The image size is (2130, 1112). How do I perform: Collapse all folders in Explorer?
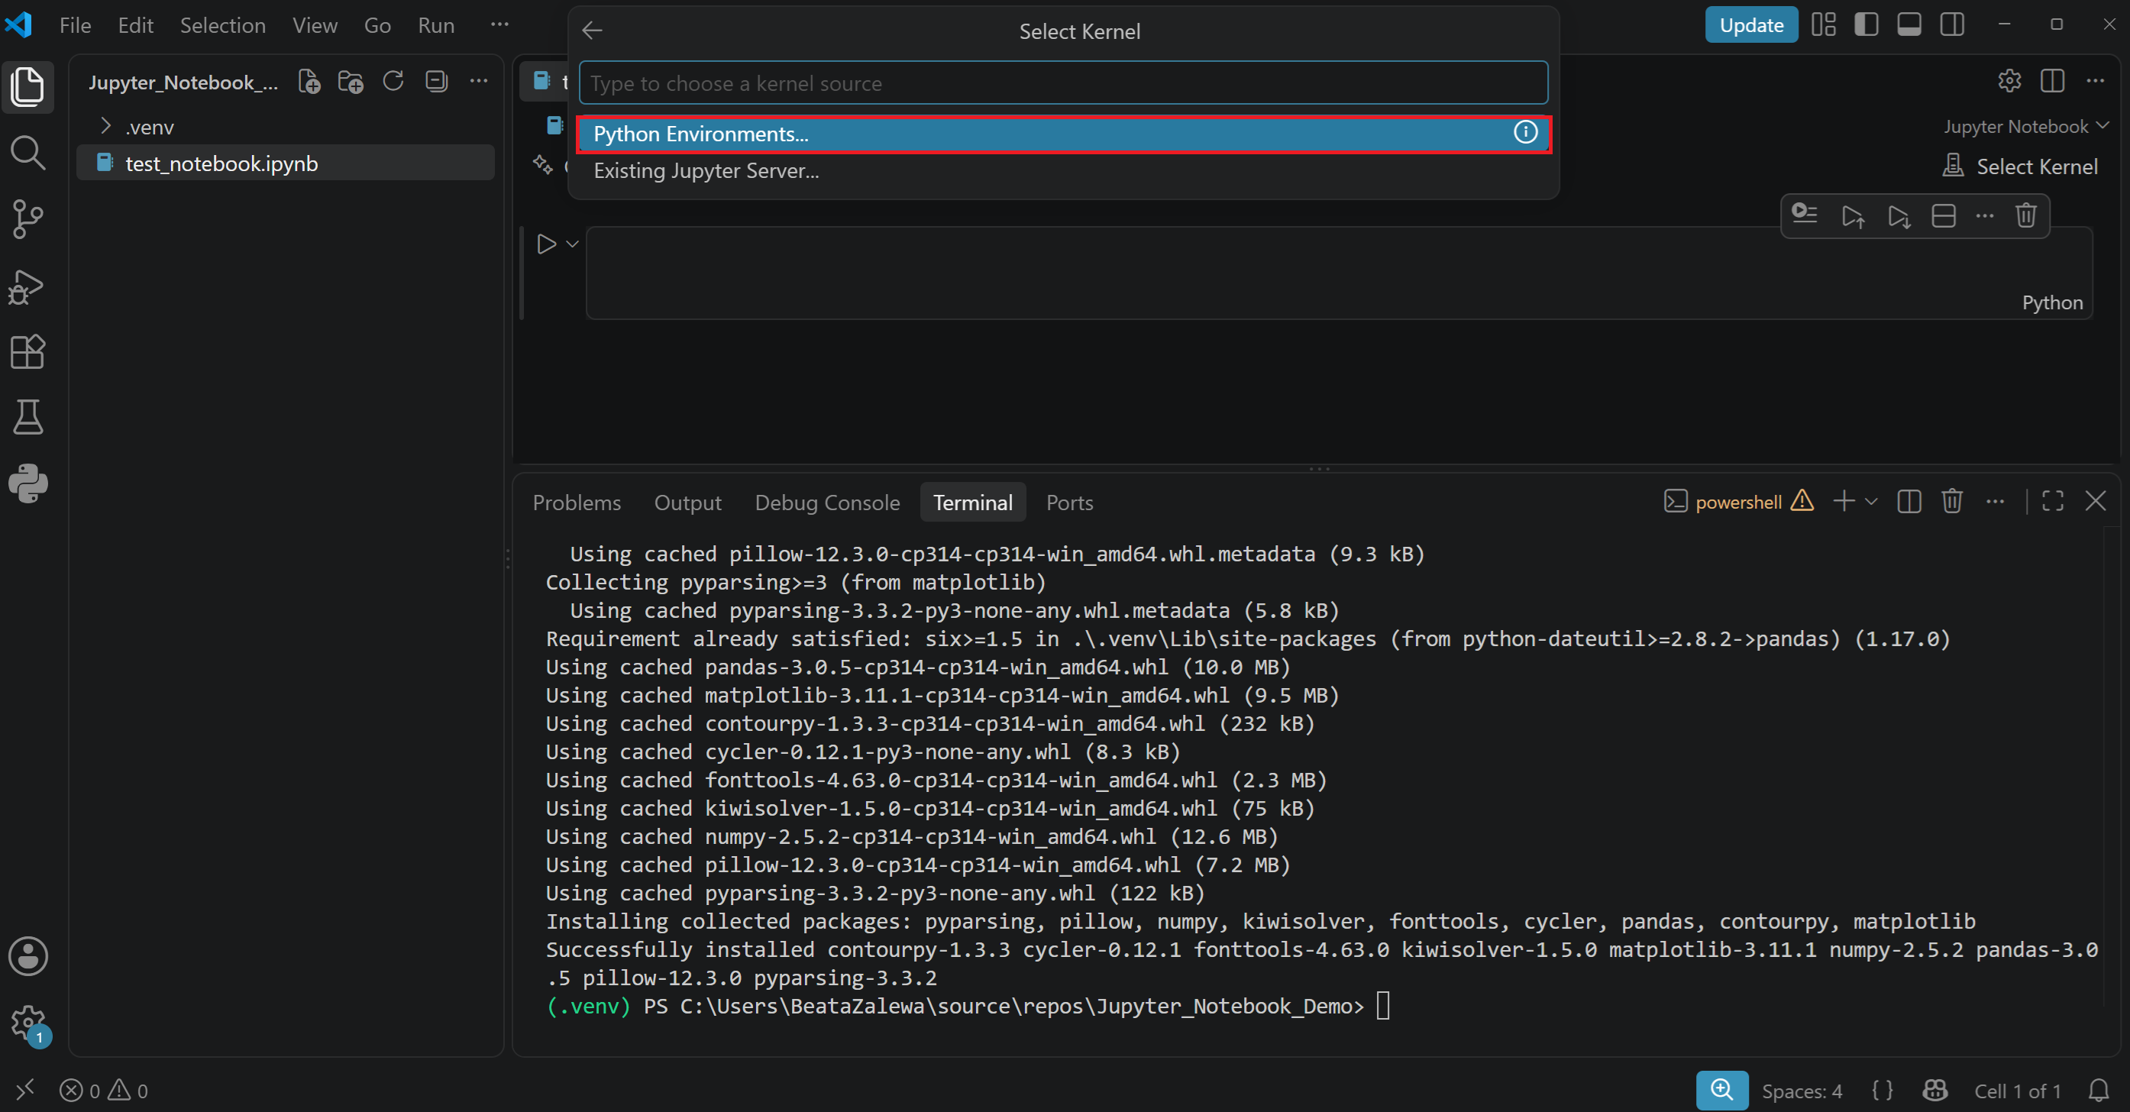[436, 81]
